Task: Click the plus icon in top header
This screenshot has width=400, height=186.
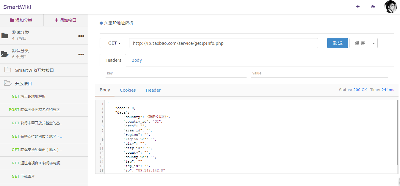Action: (x=358, y=7)
